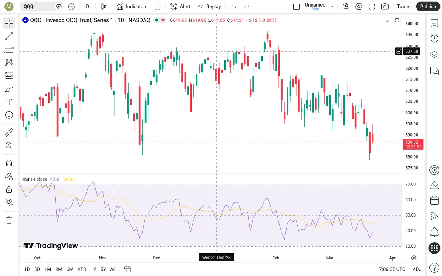This screenshot has width=442, height=276.
Task: Open the notifications bell panel
Action: [x=434, y=232]
